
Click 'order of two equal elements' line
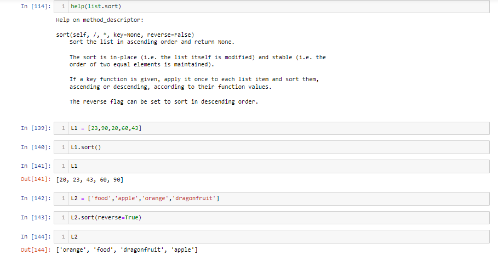142,65
